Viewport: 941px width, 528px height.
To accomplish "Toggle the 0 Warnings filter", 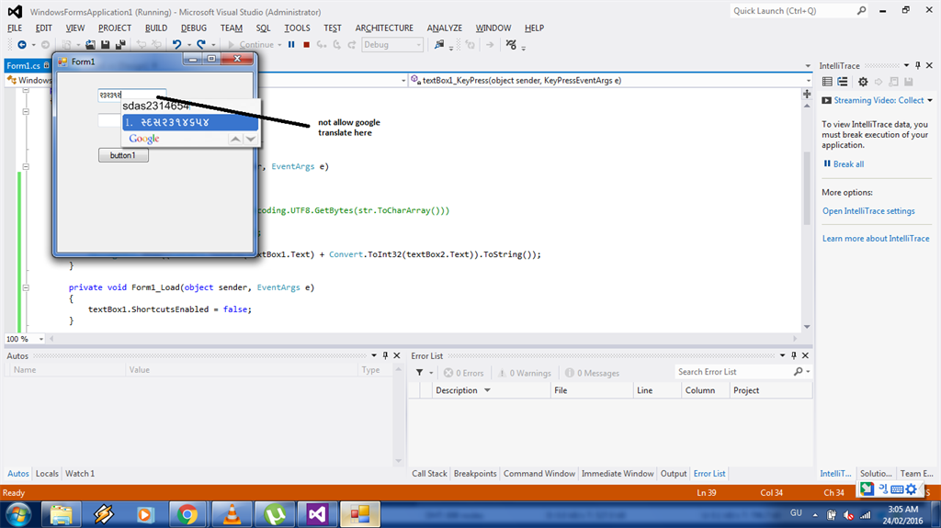I will point(525,373).
